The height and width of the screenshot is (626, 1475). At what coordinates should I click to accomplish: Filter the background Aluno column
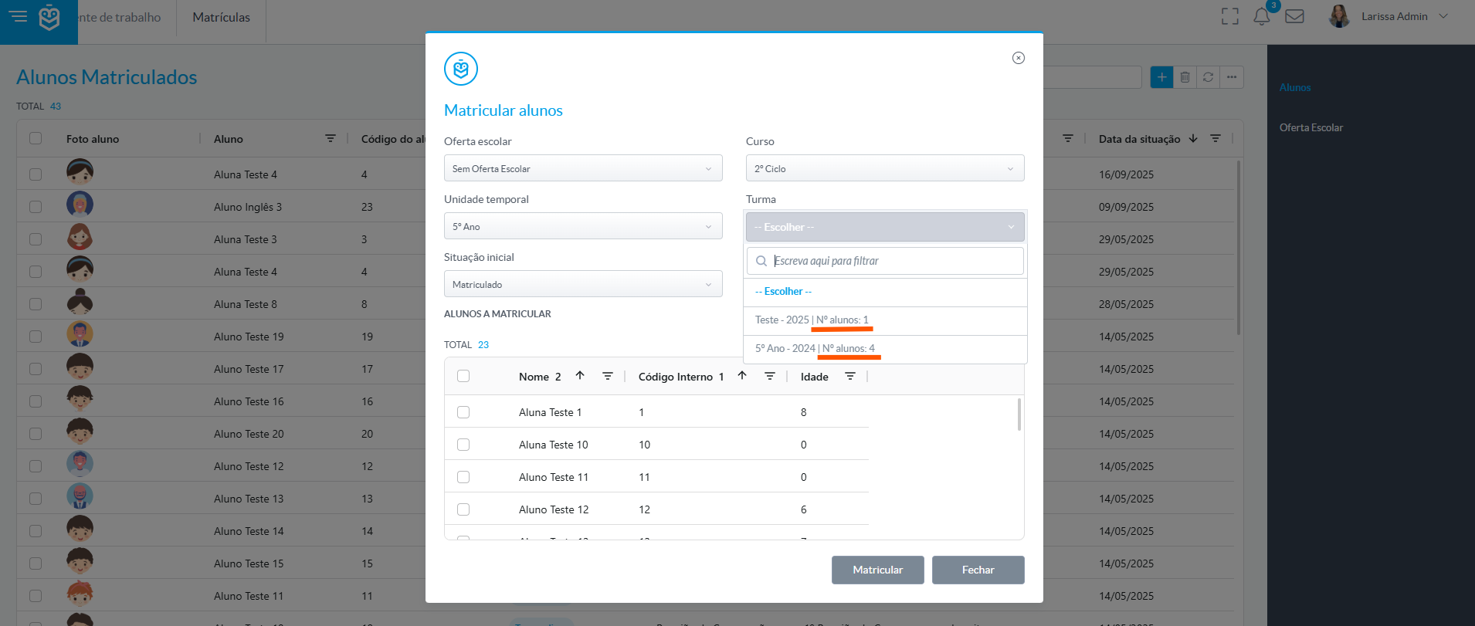point(331,139)
